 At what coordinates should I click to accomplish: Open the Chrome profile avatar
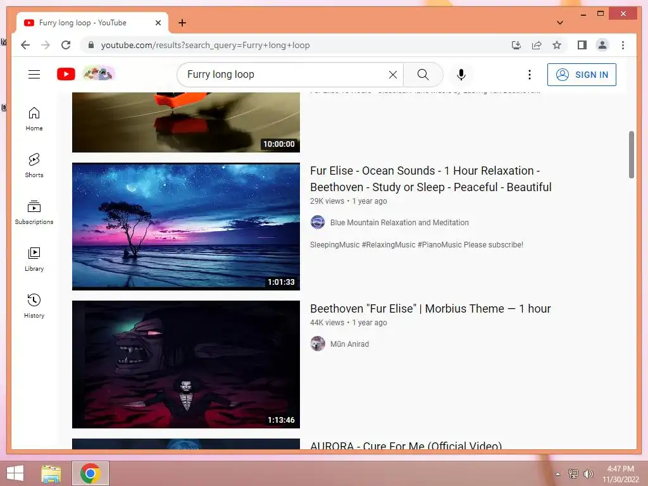click(602, 45)
